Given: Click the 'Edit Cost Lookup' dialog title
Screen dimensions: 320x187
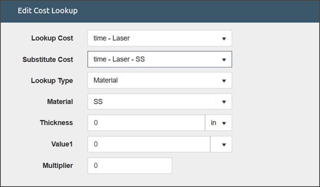Looking at the screenshot, I should [48, 11].
